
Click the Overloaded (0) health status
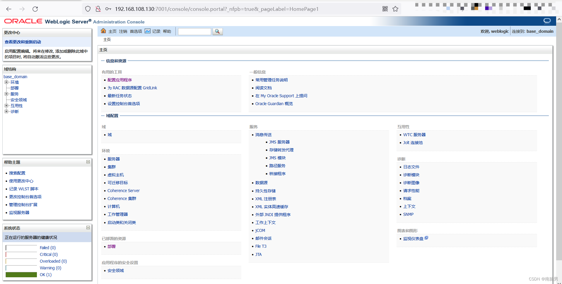(x=53, y=261)
